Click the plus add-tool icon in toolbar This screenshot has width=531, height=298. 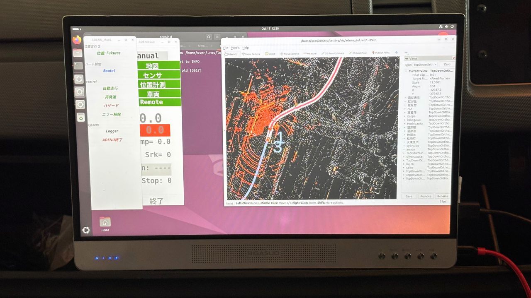(x=396, y=53)
